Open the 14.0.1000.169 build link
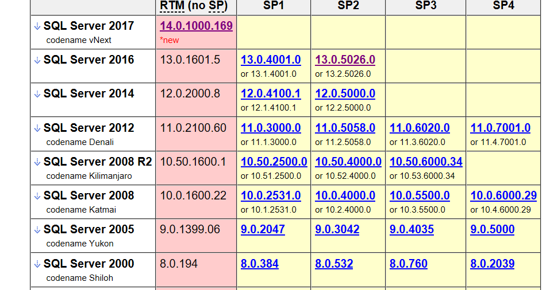Viewport: 554px width, 290px height. (196, 26)
